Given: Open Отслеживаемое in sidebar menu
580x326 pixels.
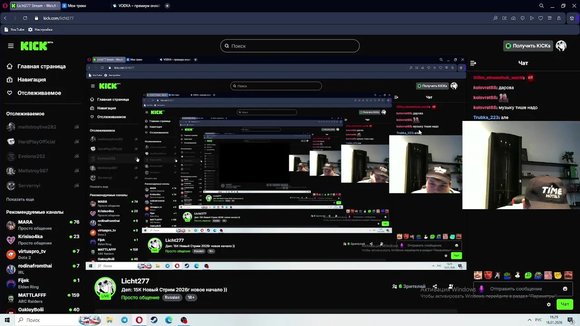Looking at the screenshot, I should click(x=34, y=93).
